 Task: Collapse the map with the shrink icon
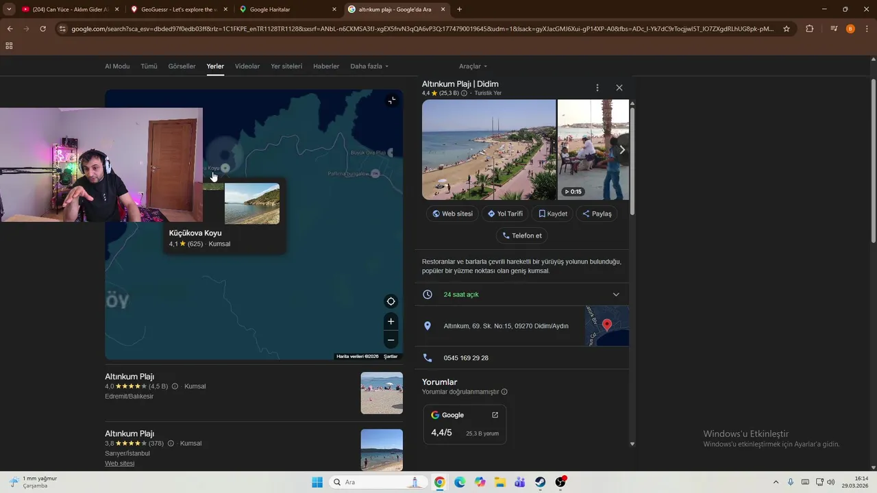(391, 101)
